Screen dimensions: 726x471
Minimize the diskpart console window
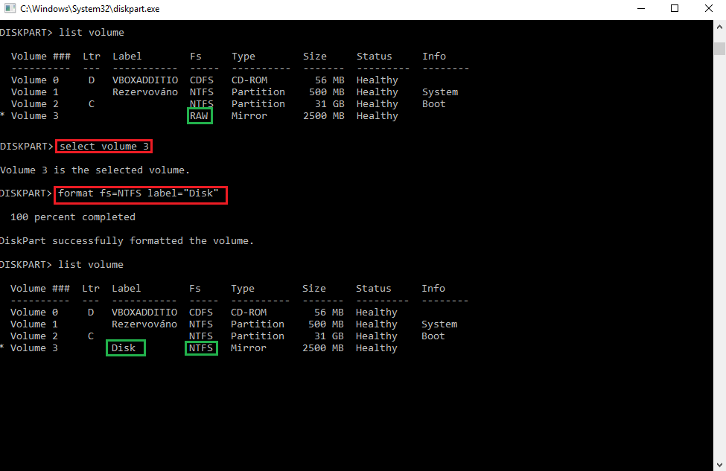tap(640, 9)
